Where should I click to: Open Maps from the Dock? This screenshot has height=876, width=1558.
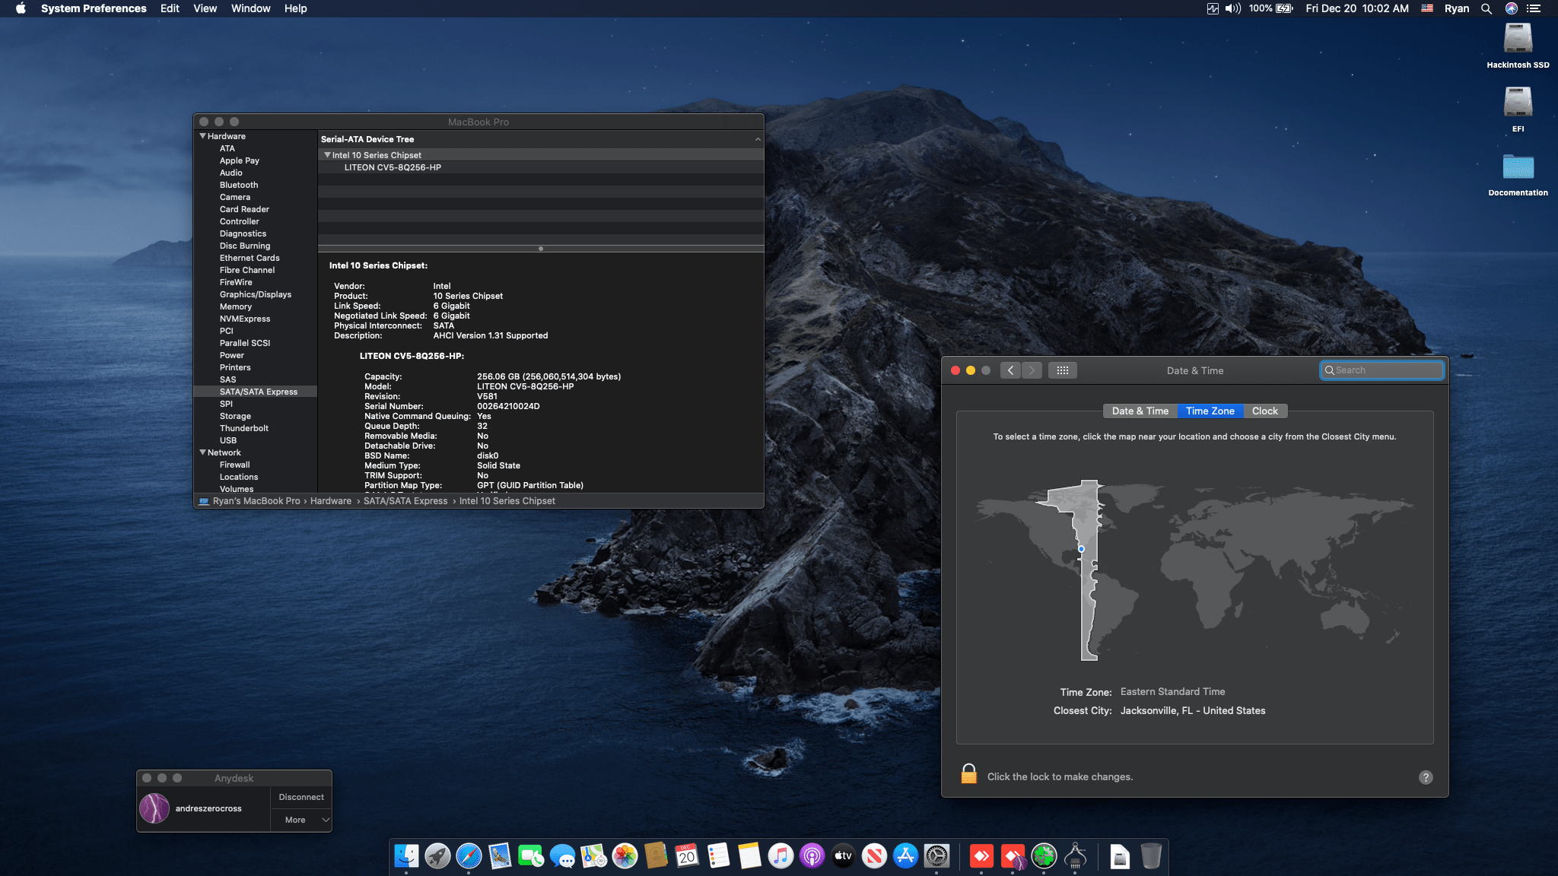click(593, 856)
